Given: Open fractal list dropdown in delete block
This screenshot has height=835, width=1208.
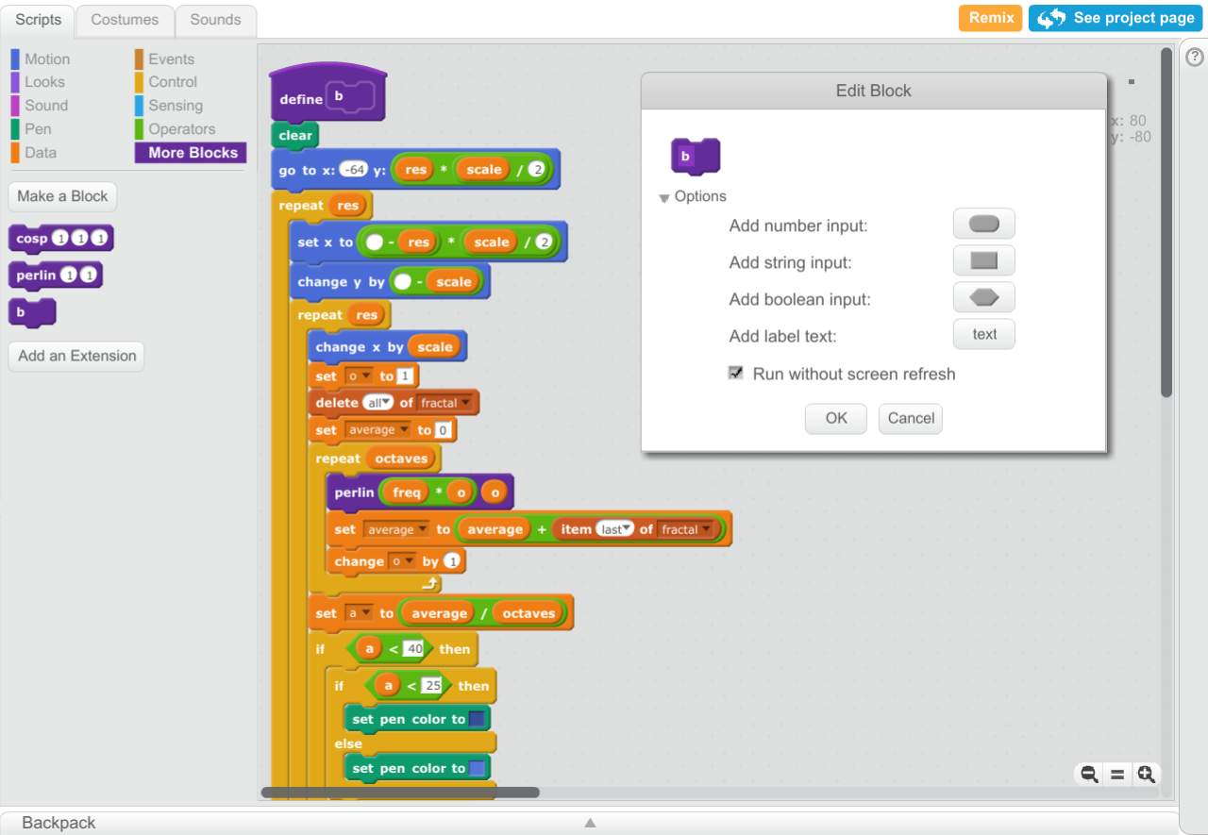Looking at the screenshot, I should tap(445, 403).
